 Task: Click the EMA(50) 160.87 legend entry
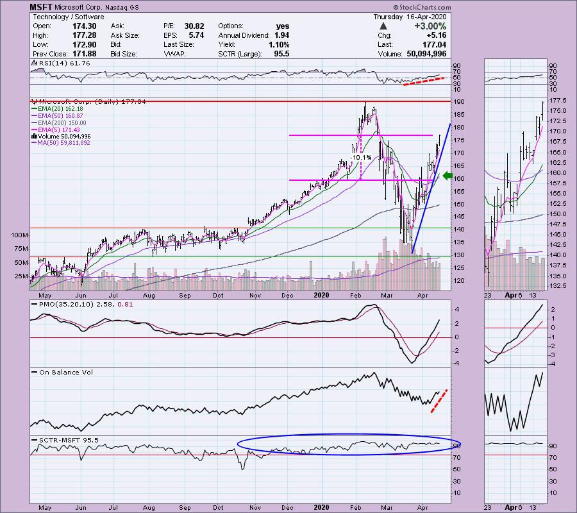58,116
